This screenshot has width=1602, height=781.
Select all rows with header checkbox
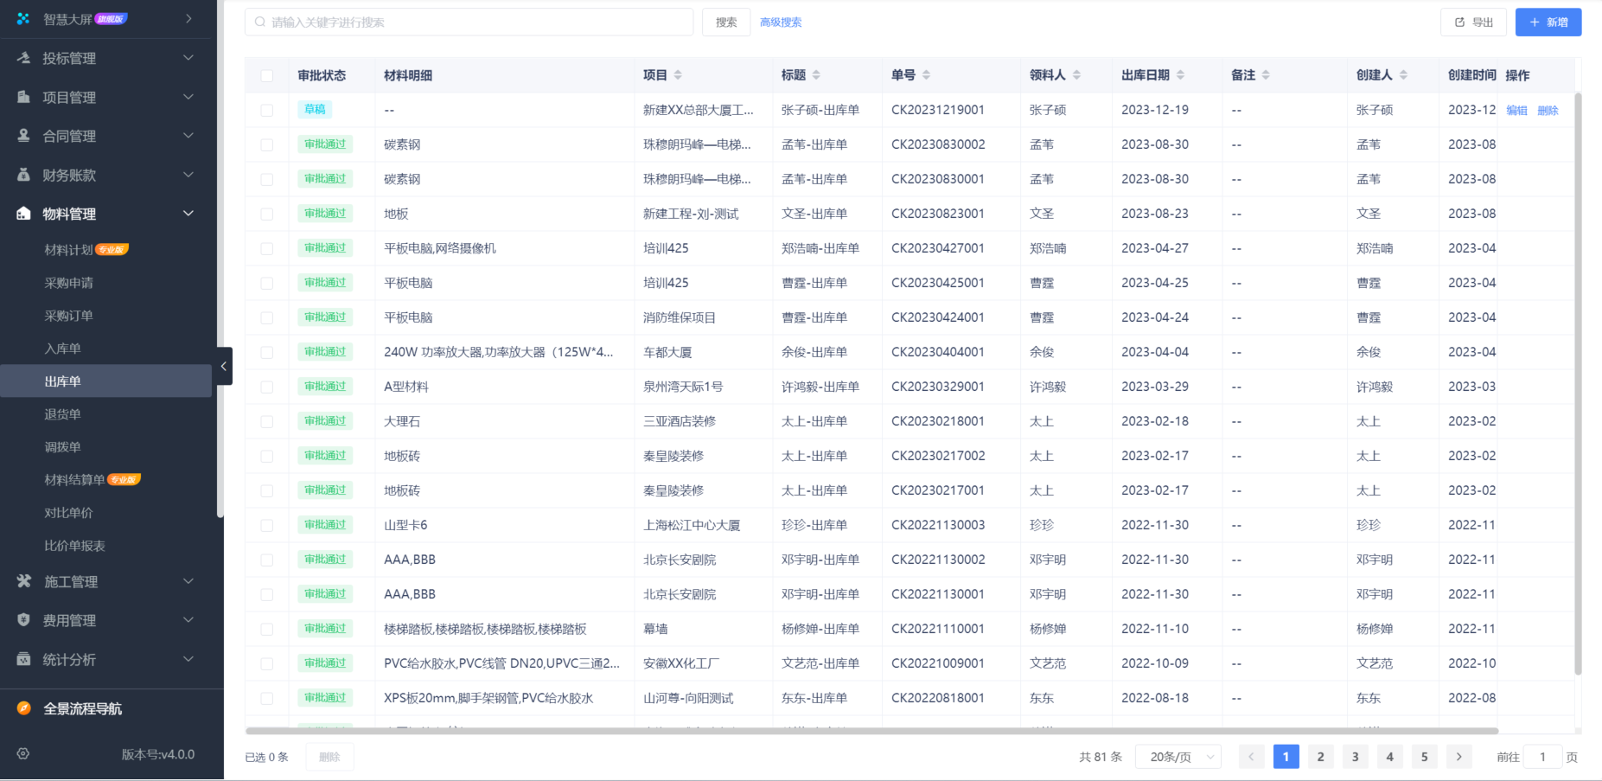point(266,75)
